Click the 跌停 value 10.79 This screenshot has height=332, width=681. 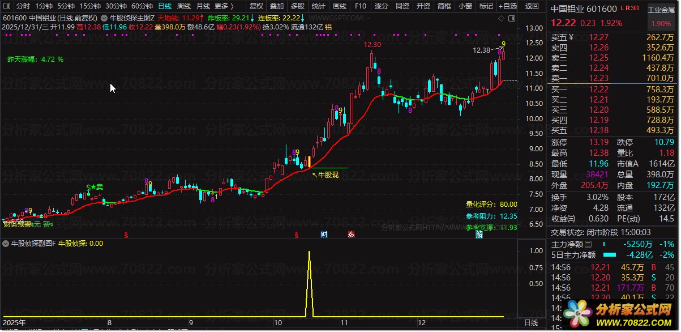pyautogui.click(x=664, y=142)
